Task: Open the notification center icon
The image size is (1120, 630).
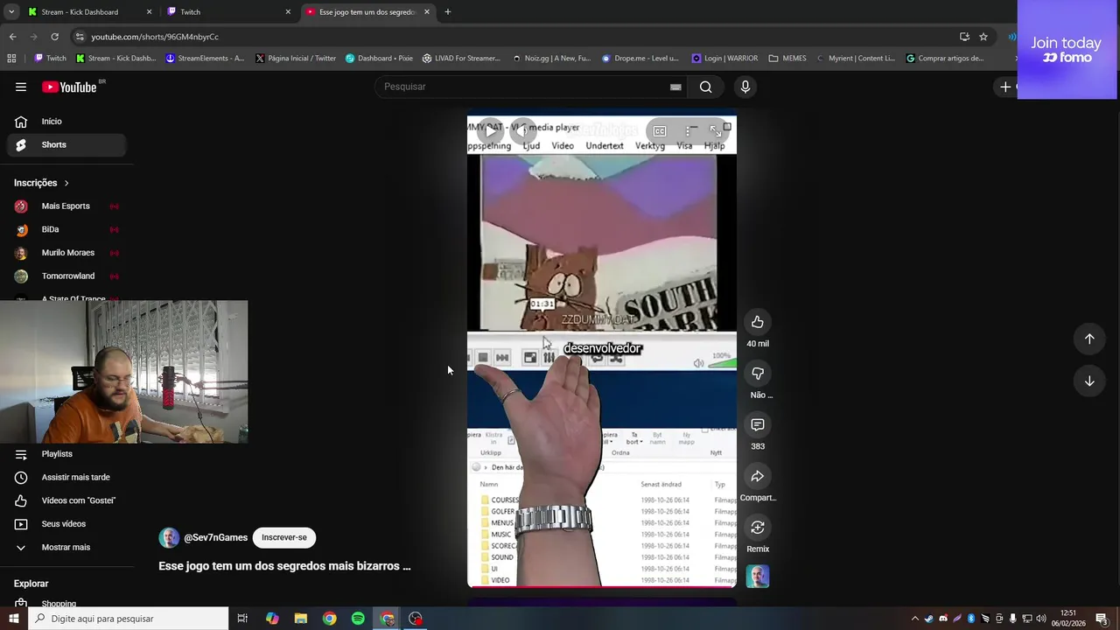Action: [x=1102, y=619]
